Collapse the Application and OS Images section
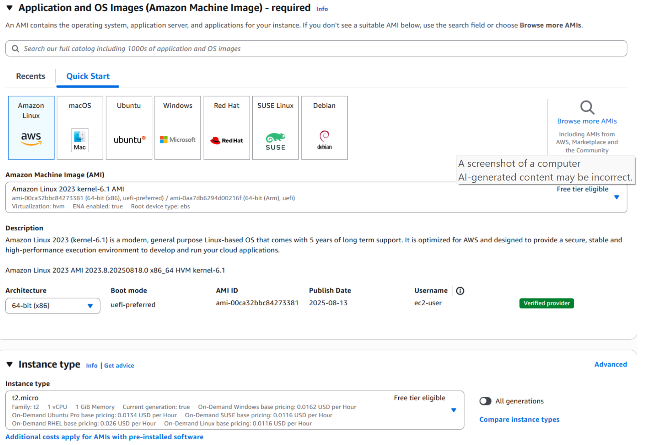Screen dimensions: 651x445 point(10,8)
